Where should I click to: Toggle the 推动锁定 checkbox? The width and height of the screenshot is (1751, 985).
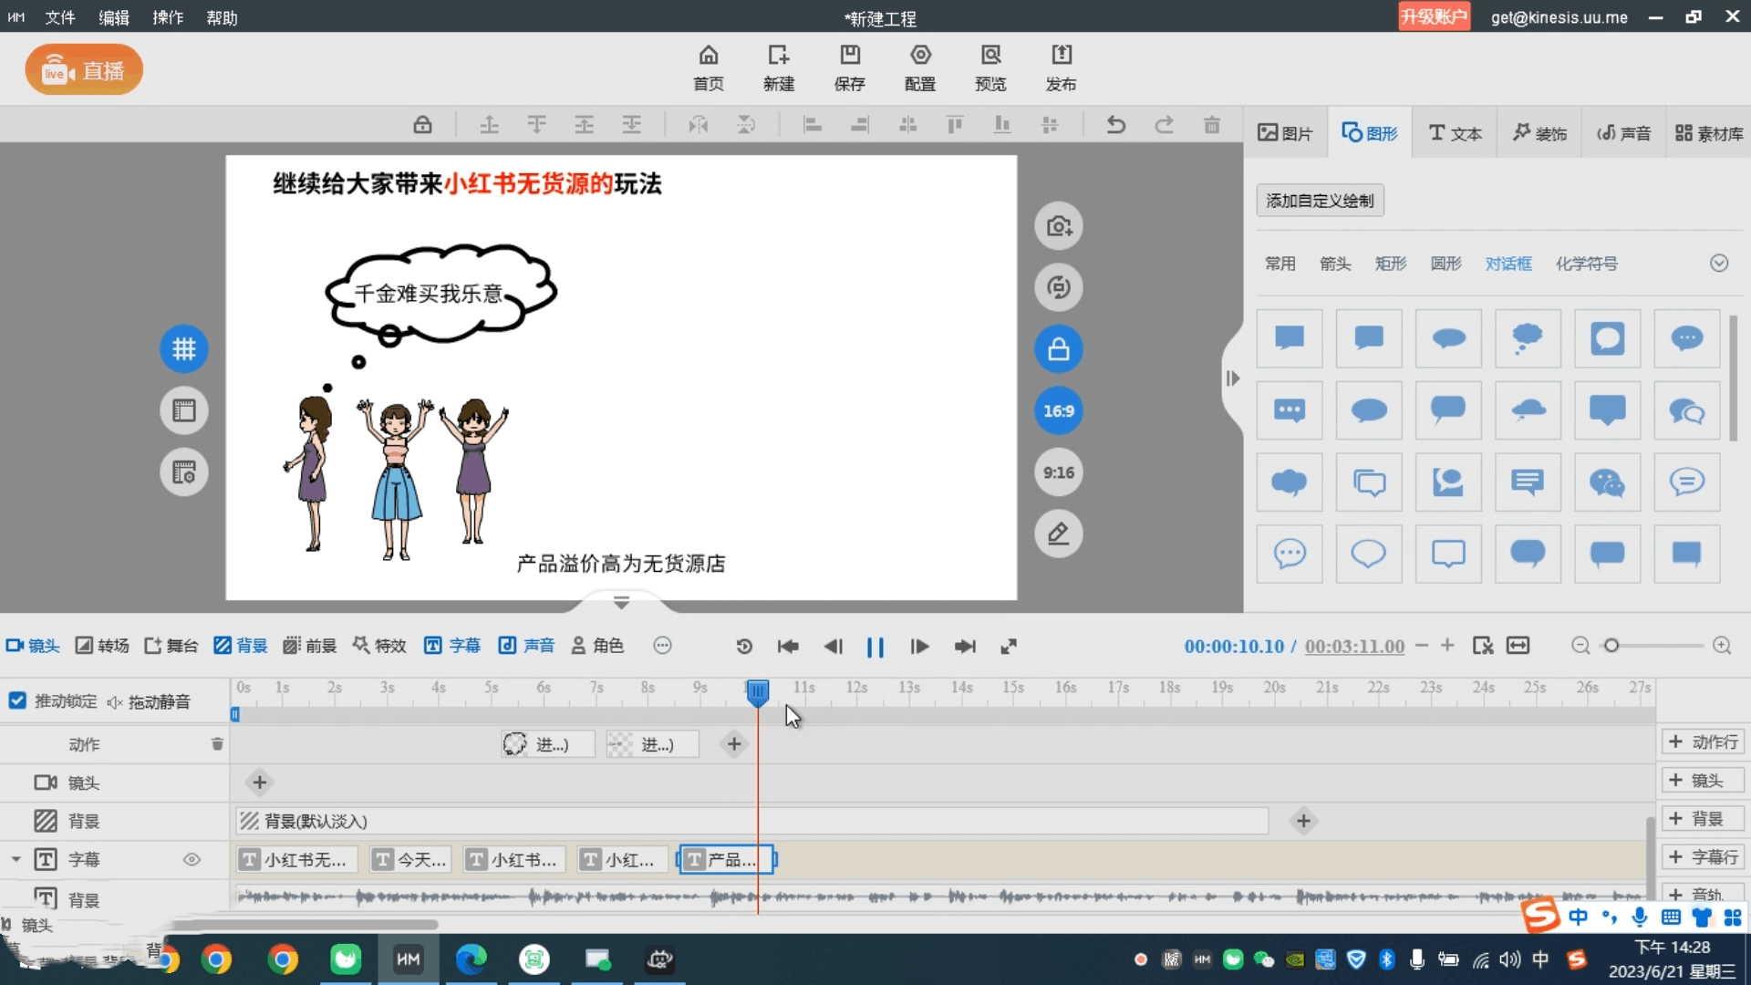click(17, 700)
